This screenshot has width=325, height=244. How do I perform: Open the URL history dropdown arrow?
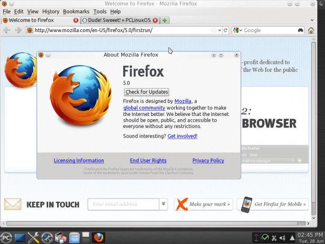tap(220, 30)
